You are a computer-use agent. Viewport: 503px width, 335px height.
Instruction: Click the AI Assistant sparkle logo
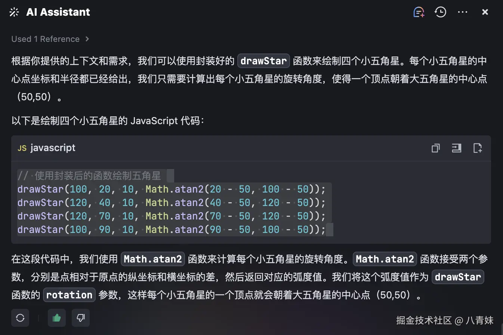14,12
